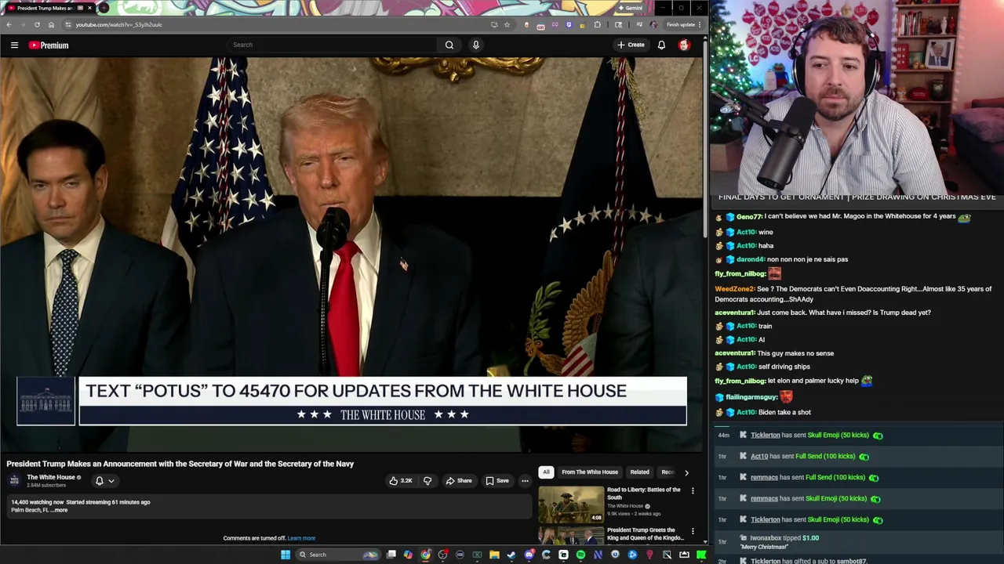1004x564 pixels.
Task: Click fly_from_nilbog 'let elon and palmer' message
Action: click(794, 381)
